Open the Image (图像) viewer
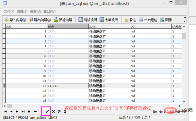Viewport: 196px width, 121px height. pos(166,20)
